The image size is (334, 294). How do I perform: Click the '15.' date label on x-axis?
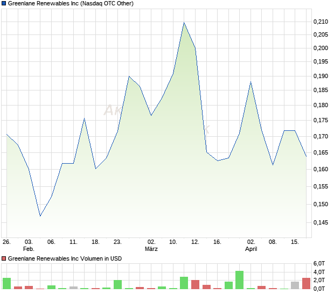point(295,242)
